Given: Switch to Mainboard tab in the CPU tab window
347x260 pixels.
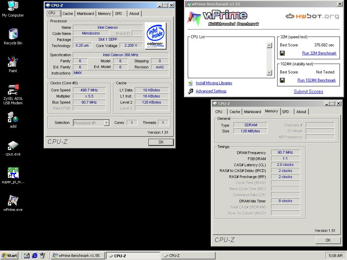Looking at the screenshot, I should pyautogui.click(x=85, y=14).
